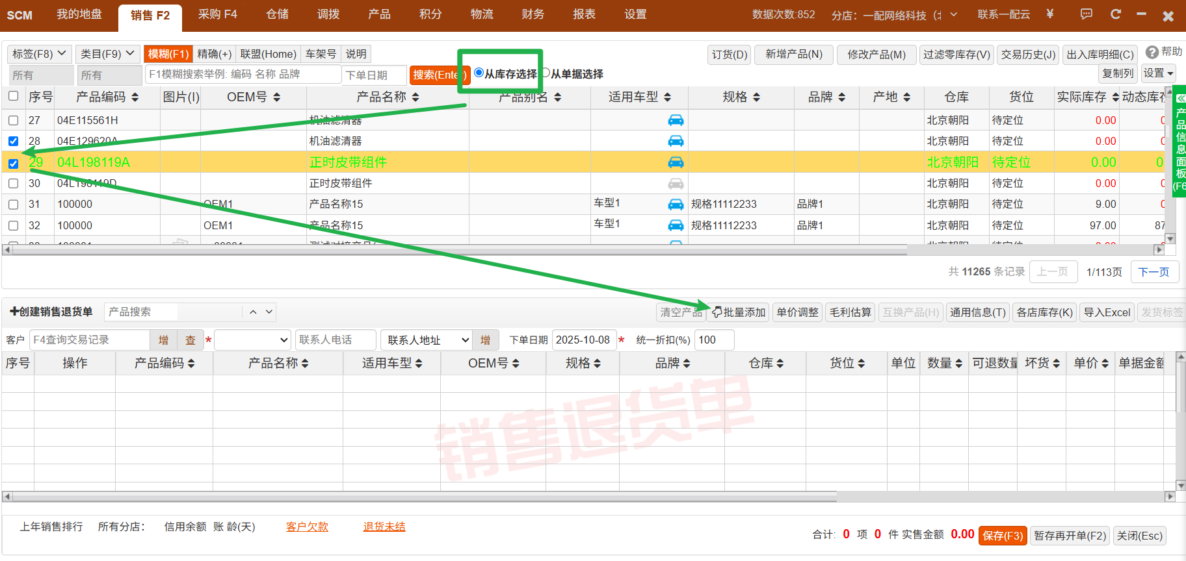The image size is (1186, 561).
Task: Click the product search up arrow icon
Action: (253, 312)
